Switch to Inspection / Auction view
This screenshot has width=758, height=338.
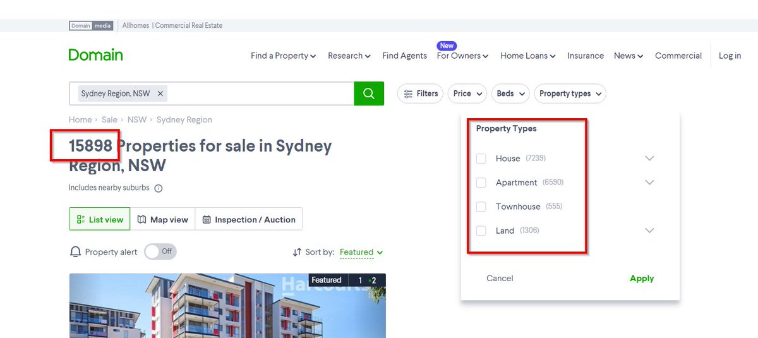pos(249,219)
